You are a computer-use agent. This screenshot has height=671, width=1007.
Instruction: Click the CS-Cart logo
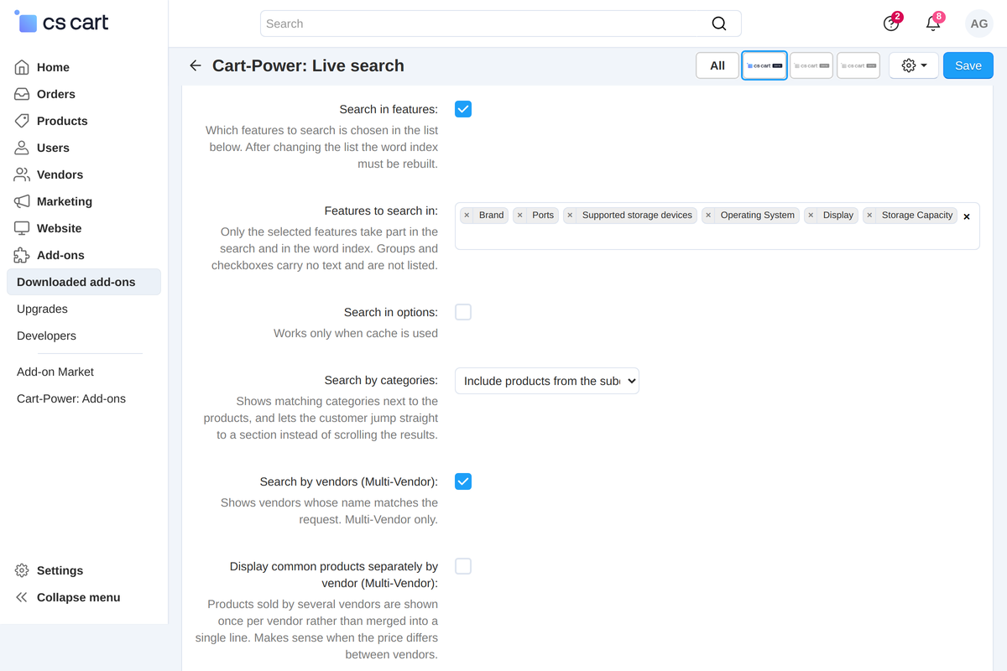(61, 23)
